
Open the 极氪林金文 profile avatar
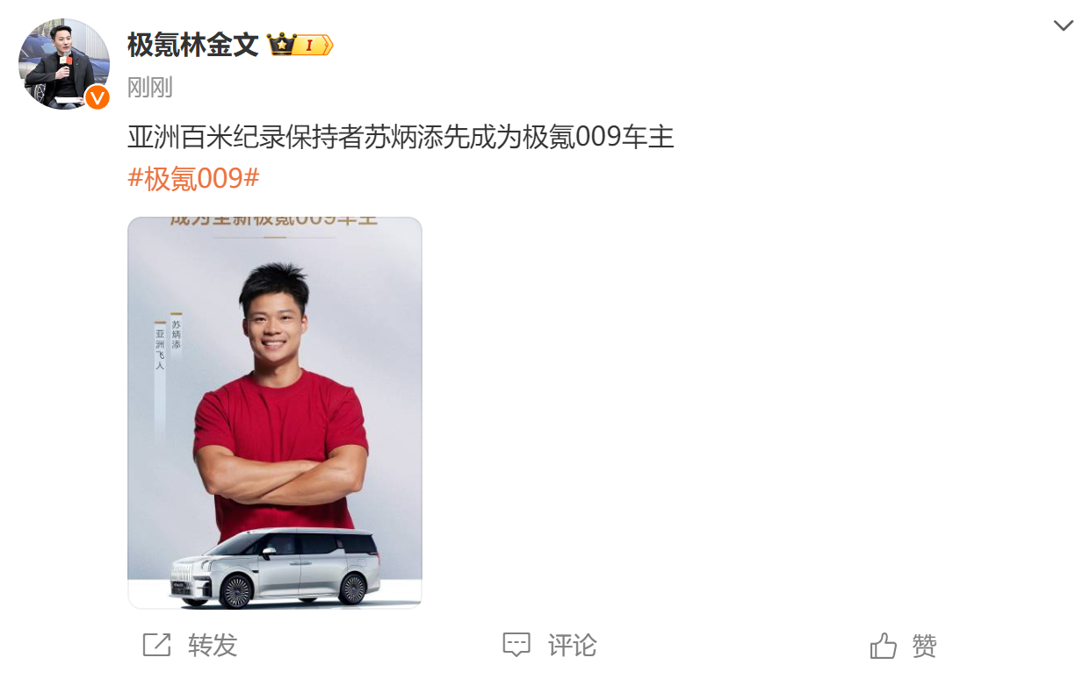(63, 64)
